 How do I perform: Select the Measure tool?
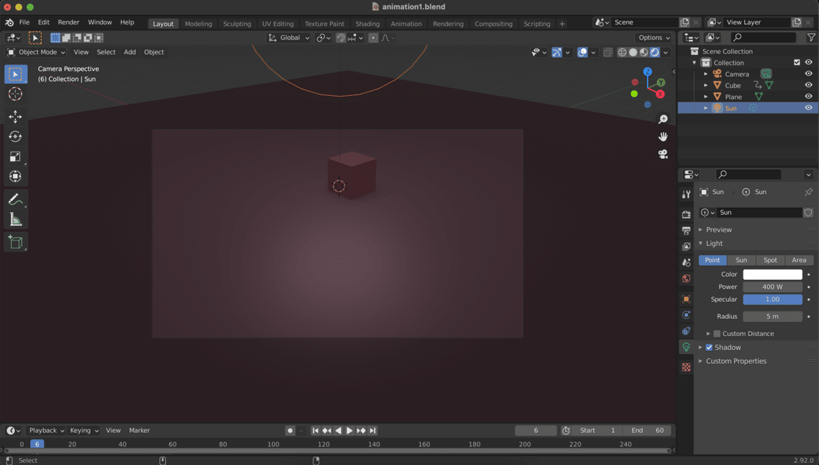15,220
